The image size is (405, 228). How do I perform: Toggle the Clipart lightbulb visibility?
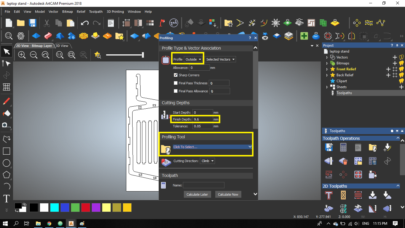tap(402, 81)
